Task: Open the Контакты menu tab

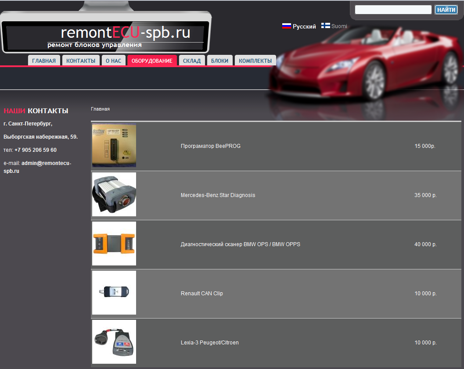Action: (81, 61)
